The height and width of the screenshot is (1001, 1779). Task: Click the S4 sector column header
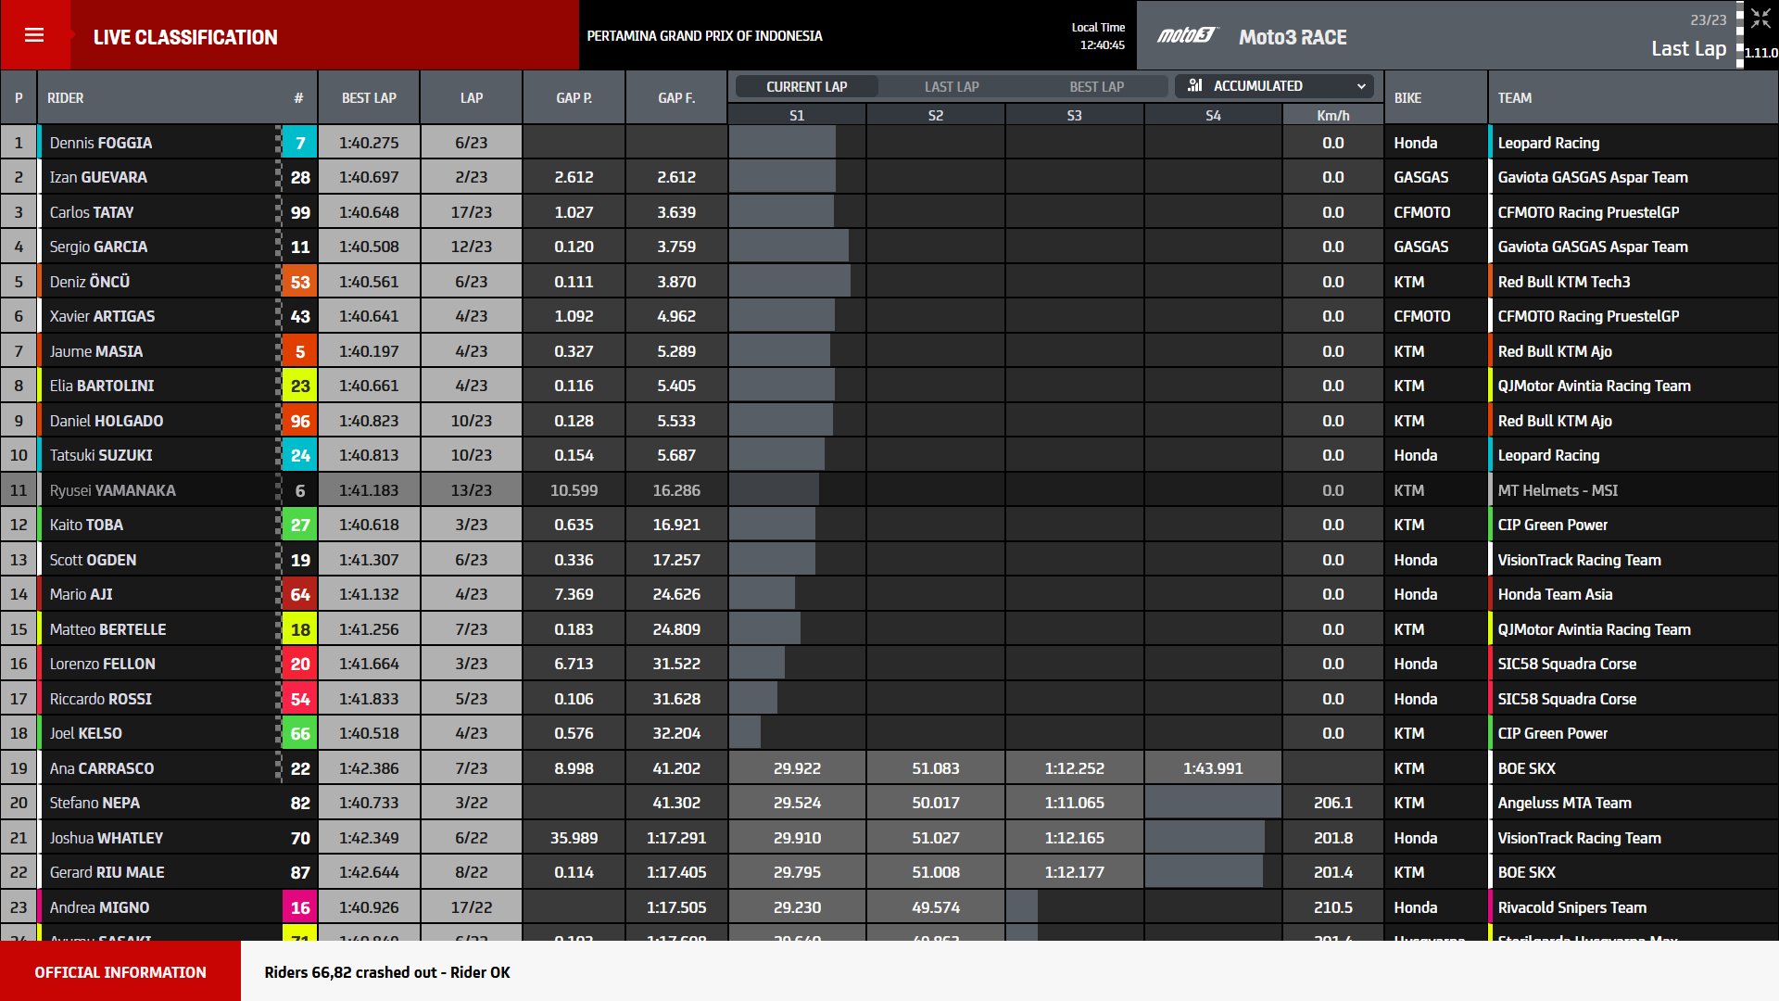click(1213, 115)
